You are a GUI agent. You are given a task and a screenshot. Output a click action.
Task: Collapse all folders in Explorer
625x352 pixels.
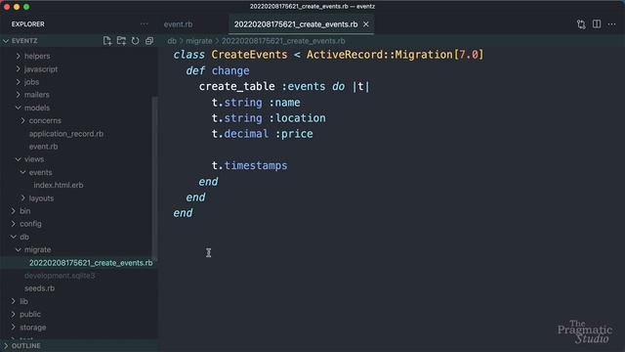149,41
